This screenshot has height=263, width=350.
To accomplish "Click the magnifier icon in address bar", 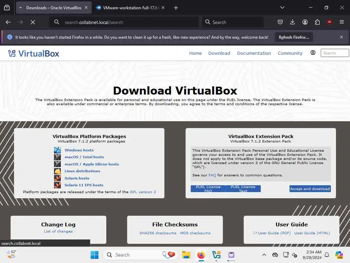I will point(57,22).
